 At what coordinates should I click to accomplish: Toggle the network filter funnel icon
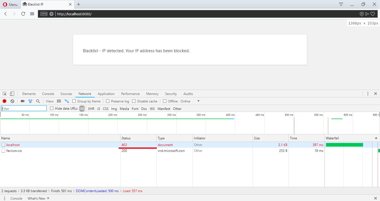[x=30, y=101]
